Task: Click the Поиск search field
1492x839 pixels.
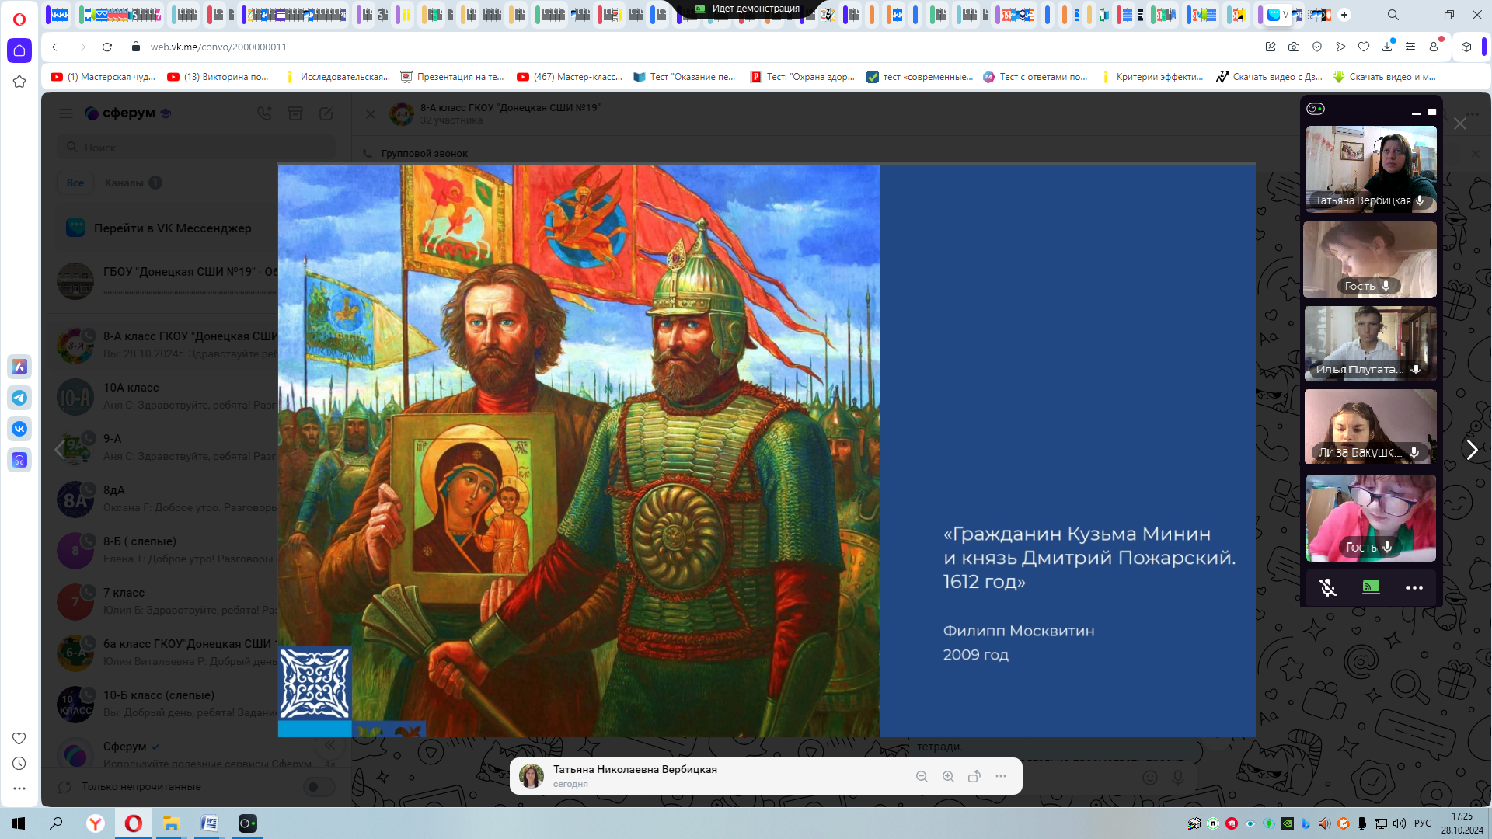Action: click(196, 147)
